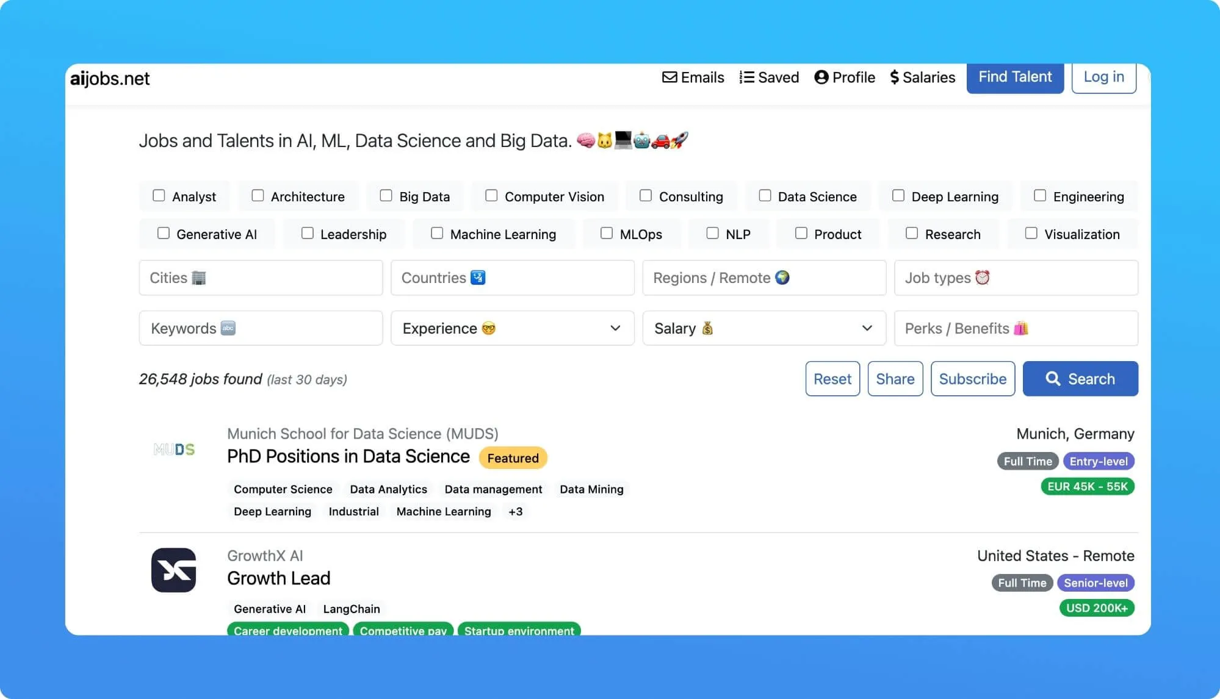Click the aijobs.net site logo
The height and width of the screenshot is (699, 1220).
coord(110,79)
